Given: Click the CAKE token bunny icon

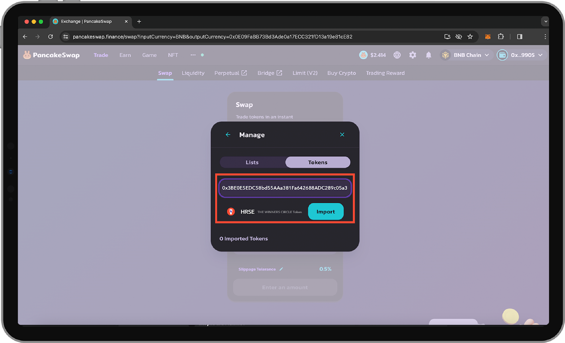Looking at the screenshot, I should point(363,55).
